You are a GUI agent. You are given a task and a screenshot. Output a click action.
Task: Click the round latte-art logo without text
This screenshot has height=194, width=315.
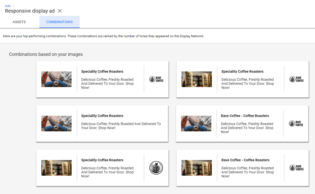point(156,168)
